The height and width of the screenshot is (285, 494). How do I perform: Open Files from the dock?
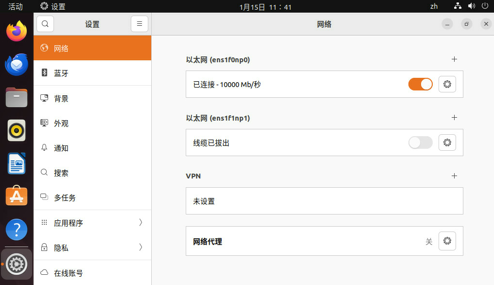click(x=17, y=97)
